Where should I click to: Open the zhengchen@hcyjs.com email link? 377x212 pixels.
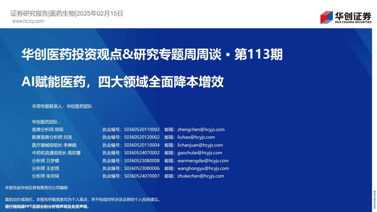click(201, 130)
